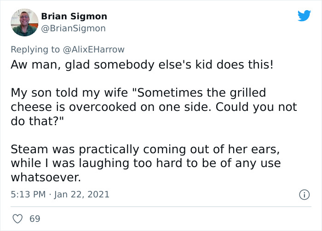Click the Twitter bird logo
Image resolution: width=322 pixels, height=231 pixels.
click(x=304, y=16)
